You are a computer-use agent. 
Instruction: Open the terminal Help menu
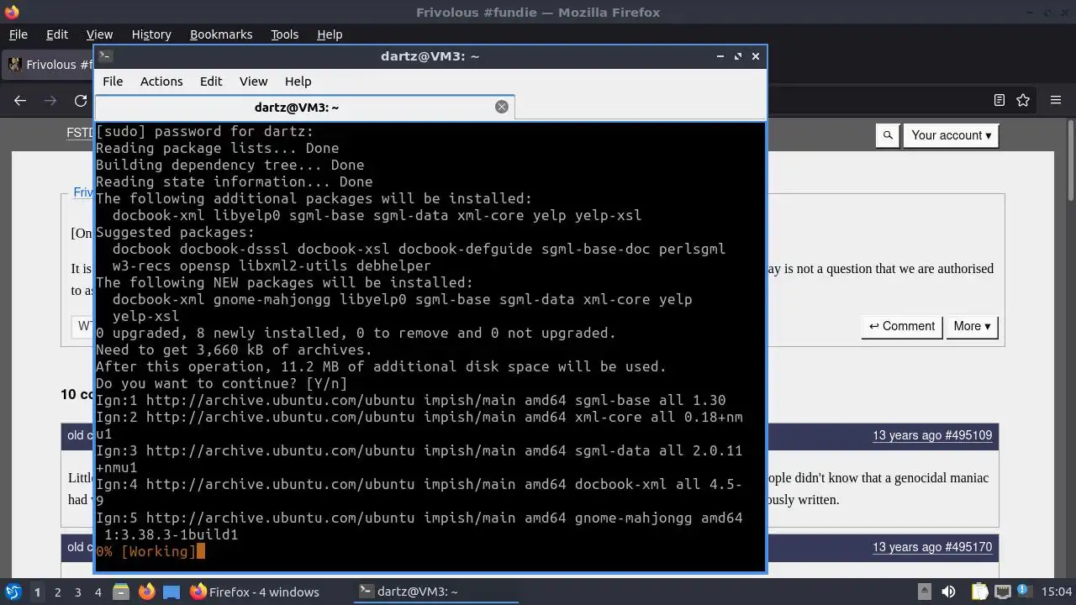coord(298,82)
